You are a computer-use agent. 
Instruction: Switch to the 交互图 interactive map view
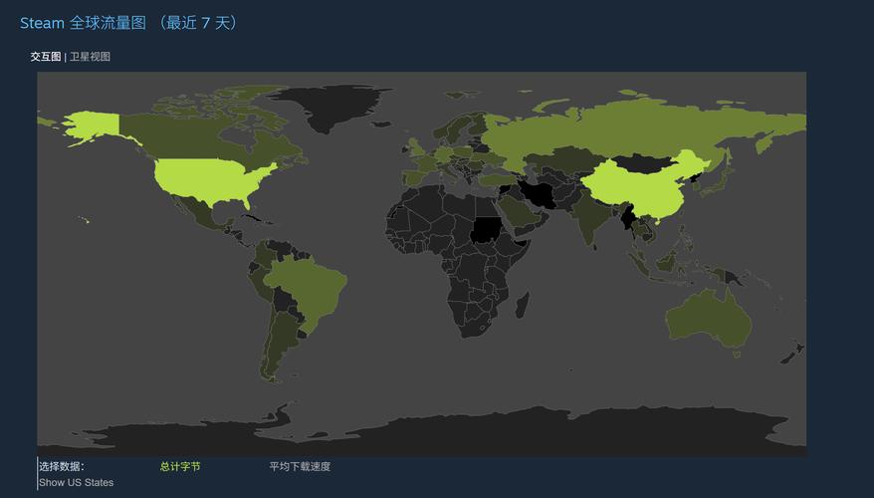point(45,57)
